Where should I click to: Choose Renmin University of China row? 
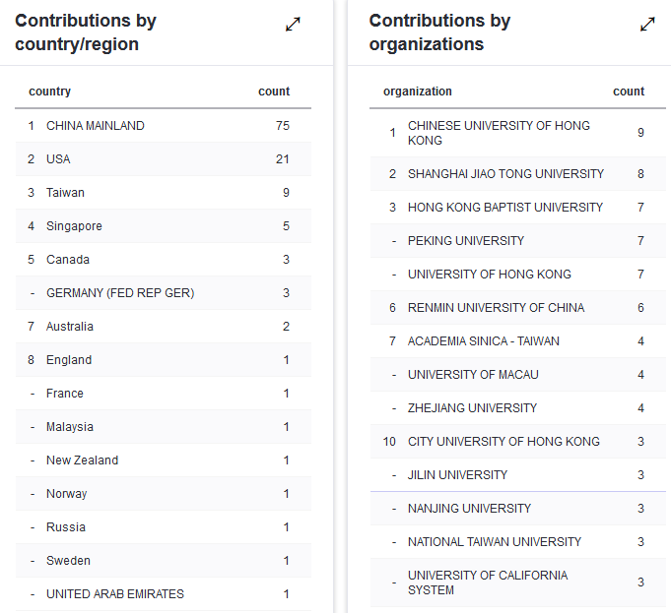pos(496,308)
